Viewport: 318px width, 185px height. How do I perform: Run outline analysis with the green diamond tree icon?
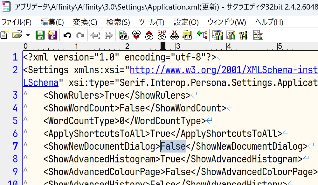(x=202, y=35)
